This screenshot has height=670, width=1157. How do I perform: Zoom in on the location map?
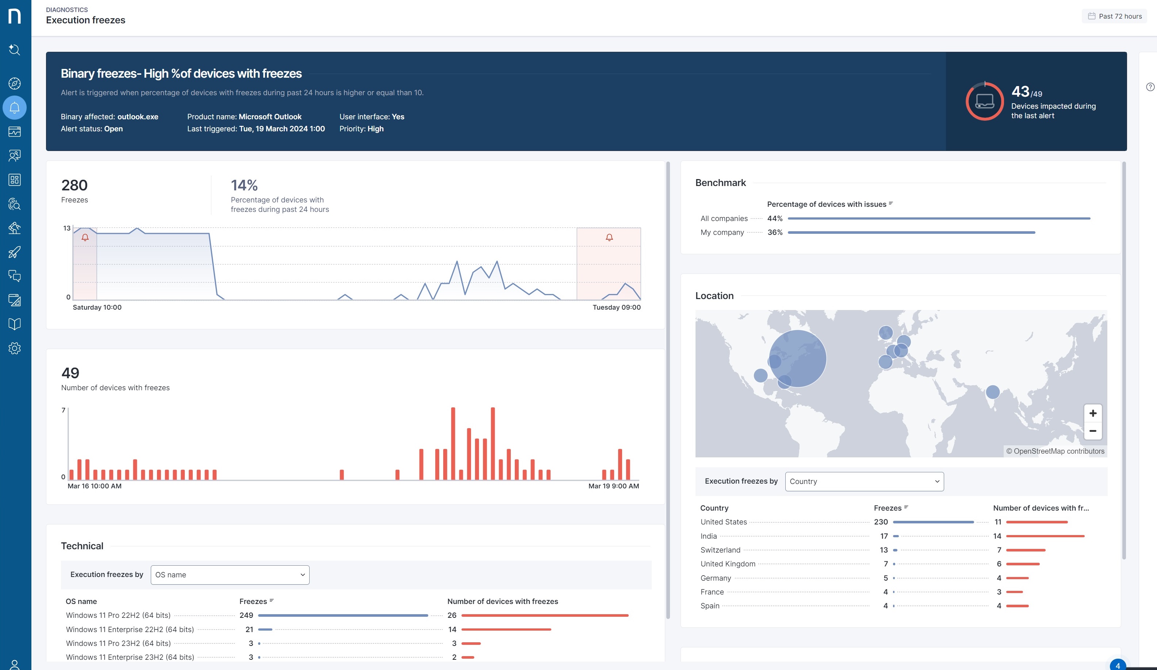[x=1092, y=413]
